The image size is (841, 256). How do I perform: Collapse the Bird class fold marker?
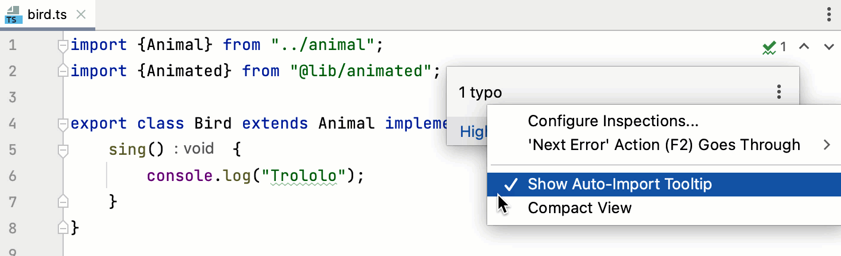pyautogui.click(x=63, y=124)
